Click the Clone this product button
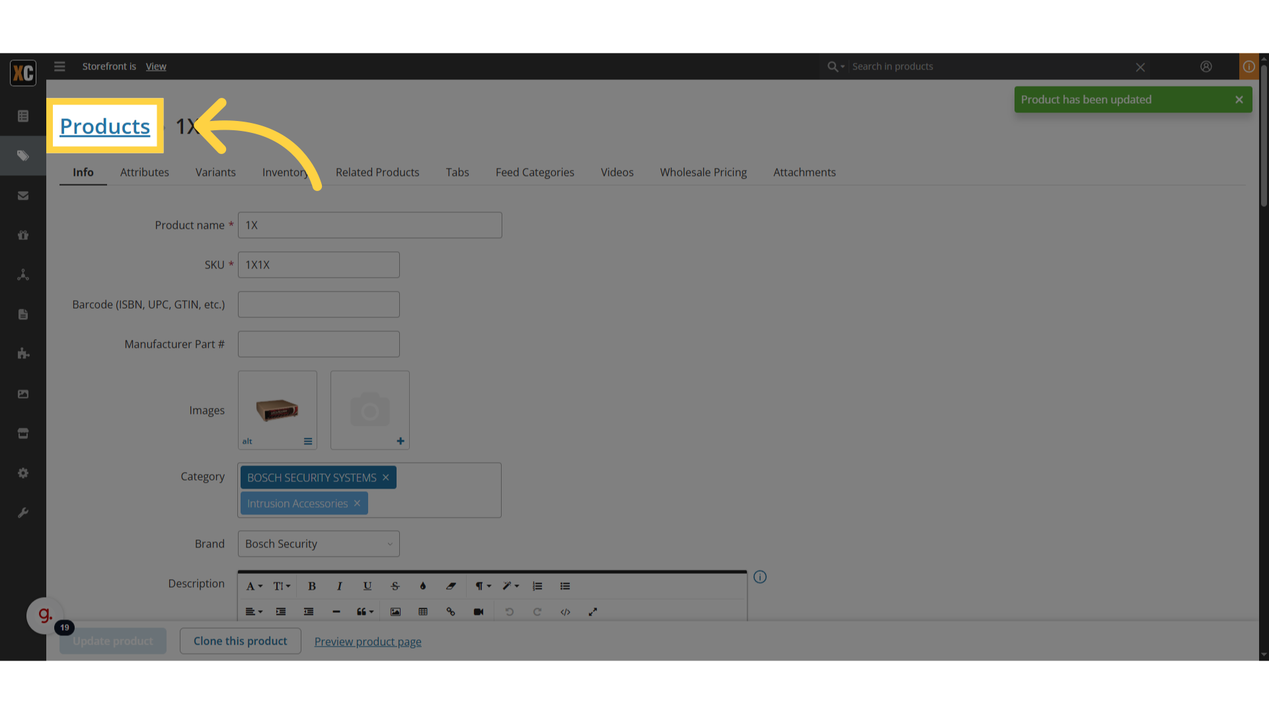 (241, 641)
